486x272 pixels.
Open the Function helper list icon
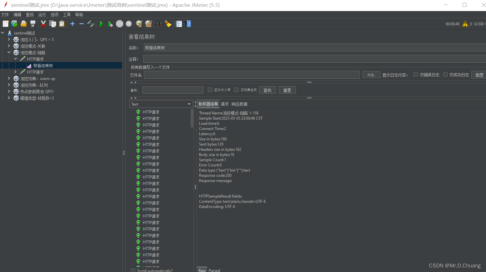click(179, 24)
